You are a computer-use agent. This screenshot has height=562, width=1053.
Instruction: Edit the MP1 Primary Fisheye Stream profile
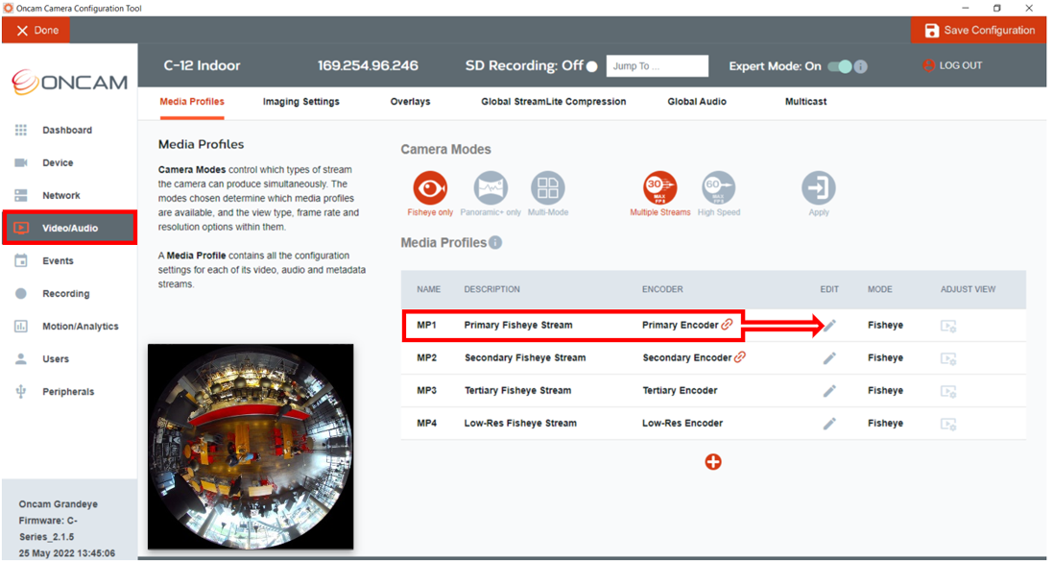click(830, 326)
